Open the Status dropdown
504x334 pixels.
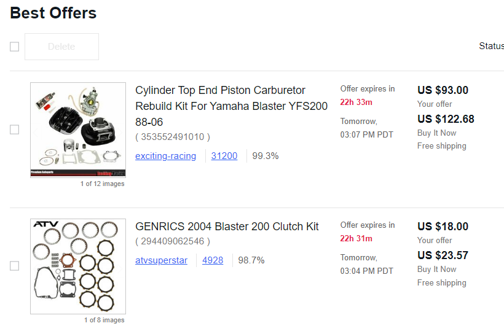491,46
